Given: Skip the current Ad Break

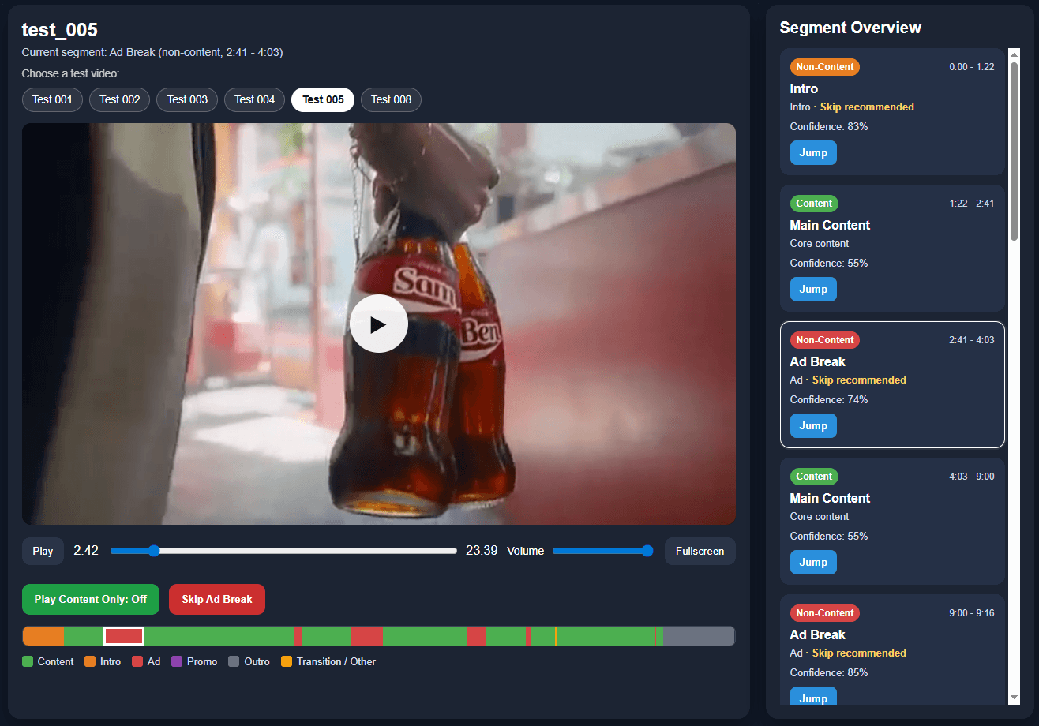Looking at the screenshot, I should pos(217,599).
